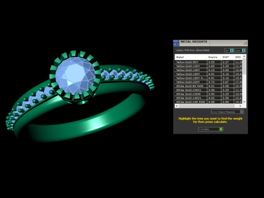This screenshot has width=264, height=198.
Task: Toggle the GV library button
Action: pos(229,51)
